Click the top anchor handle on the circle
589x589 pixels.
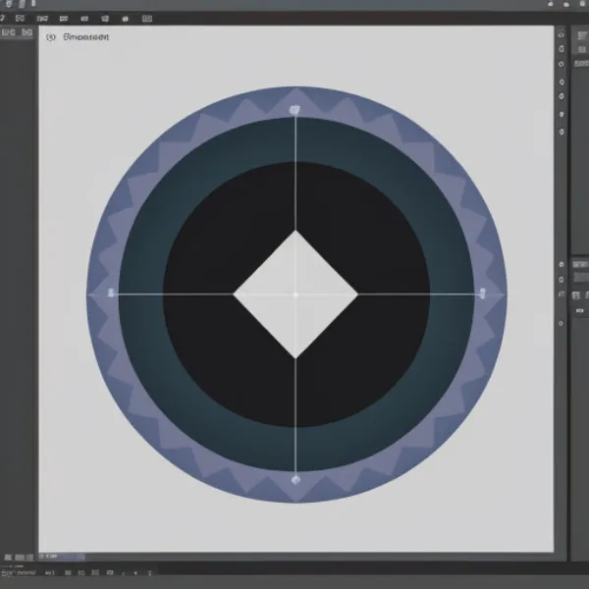[294, 109]
